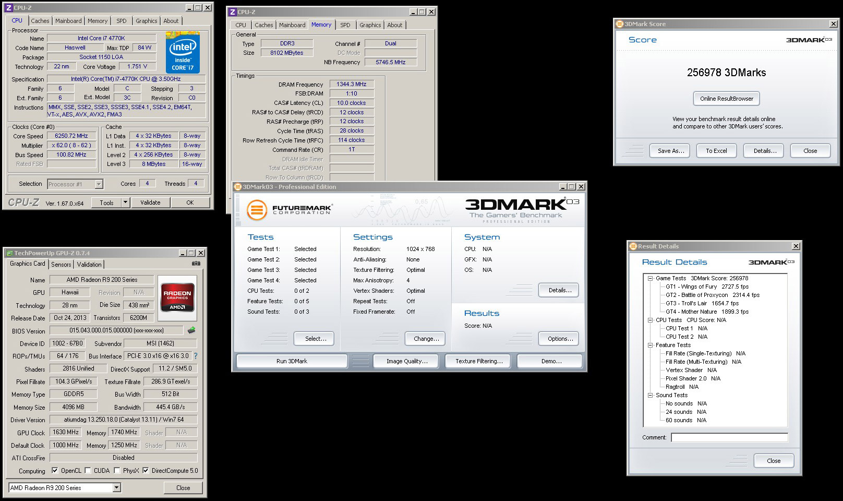Toggle the PhysX checkbox in GPU-Z

coord(117,471)
